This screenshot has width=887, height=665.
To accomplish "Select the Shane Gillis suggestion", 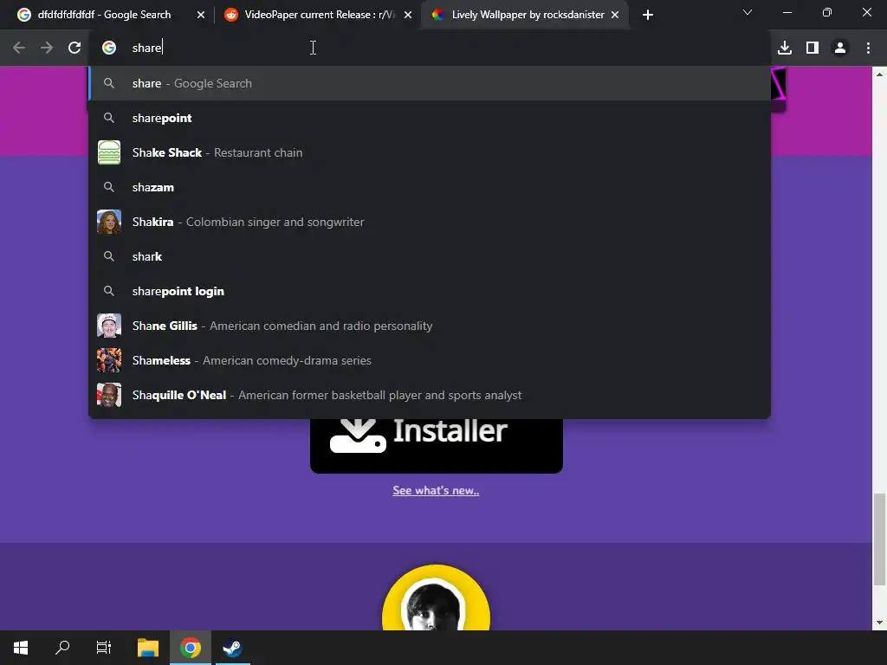I will 430,326.
